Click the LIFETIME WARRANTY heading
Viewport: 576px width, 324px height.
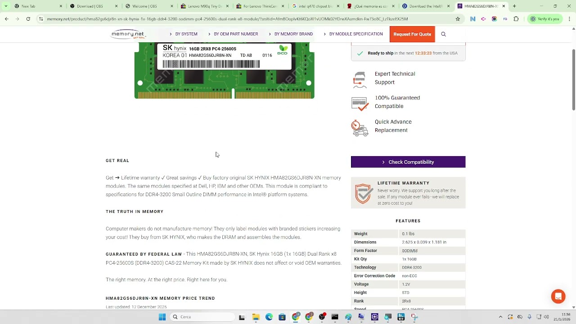[x=403, y=183]
